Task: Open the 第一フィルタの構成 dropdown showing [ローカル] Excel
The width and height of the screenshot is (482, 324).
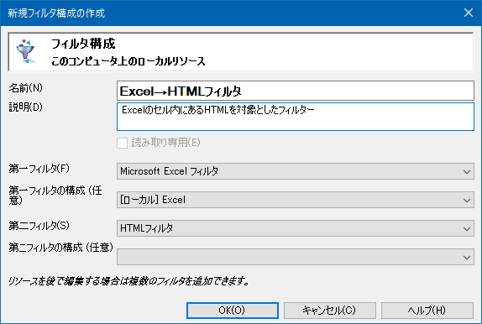Action: [x=296, y=200]
